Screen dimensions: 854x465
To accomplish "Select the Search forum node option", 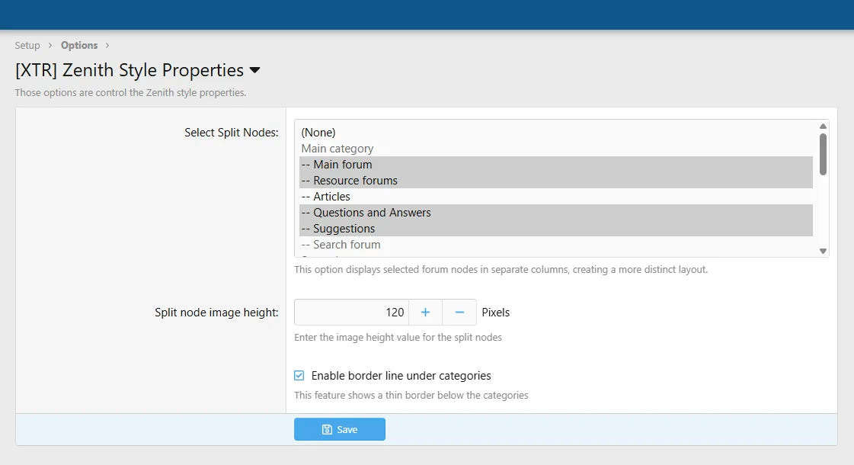I will tap(341, 245).
